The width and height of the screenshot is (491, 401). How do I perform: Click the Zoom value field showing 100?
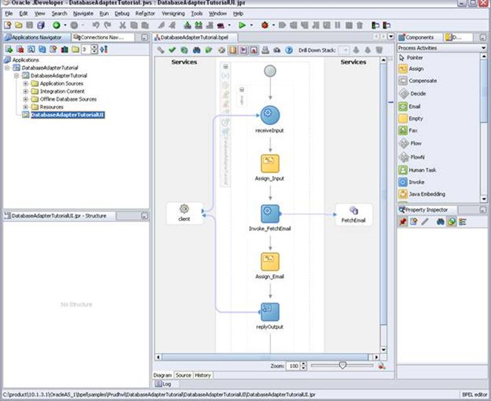pyautogui.click(x=294, y=366)
